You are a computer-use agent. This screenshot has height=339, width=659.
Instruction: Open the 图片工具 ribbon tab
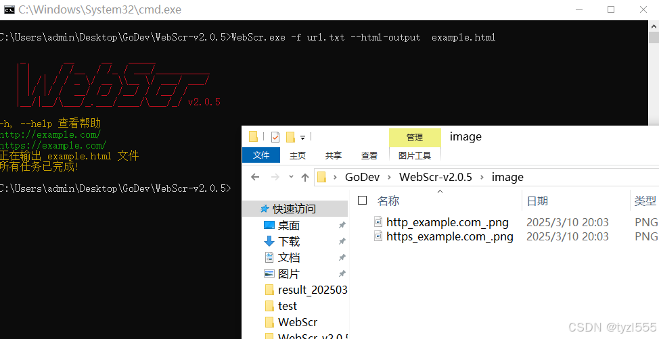pos(415,155)
